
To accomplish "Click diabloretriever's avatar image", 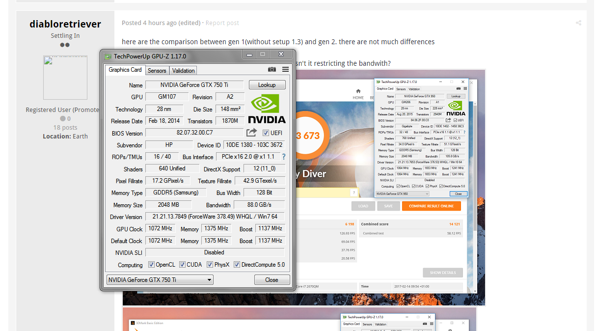I will pos(65,78).
